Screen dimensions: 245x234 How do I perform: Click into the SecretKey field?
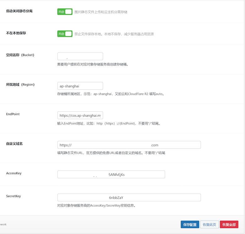(x=129, y=197)
